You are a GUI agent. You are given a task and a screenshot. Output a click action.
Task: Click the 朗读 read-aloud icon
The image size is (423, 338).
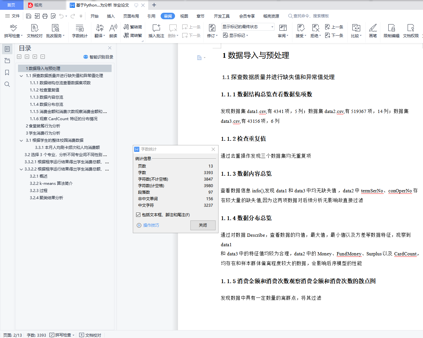pyautogui.click(x=113, y=31)
